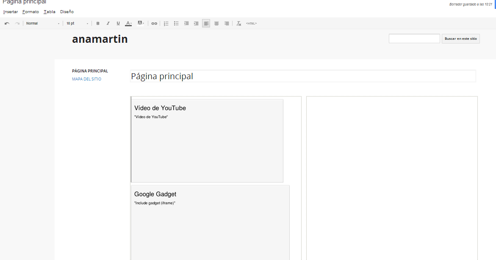The image size is (496, 260).
Task: Toggle underline formatting
Action: pos(118,23)
